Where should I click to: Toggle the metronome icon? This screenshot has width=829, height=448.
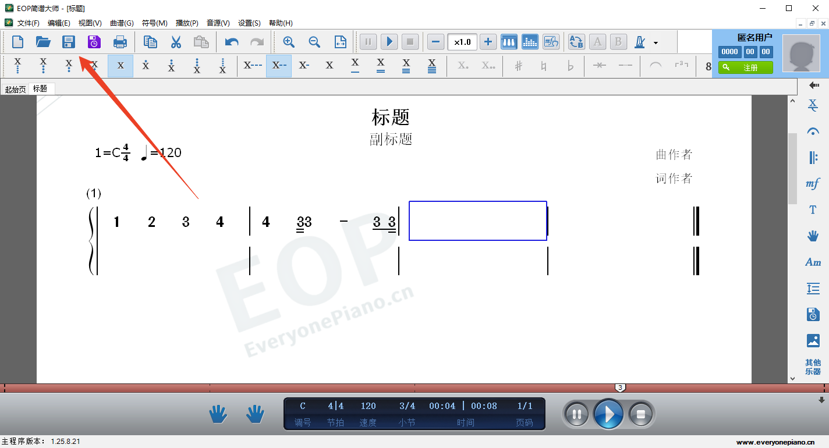(640, 42)
